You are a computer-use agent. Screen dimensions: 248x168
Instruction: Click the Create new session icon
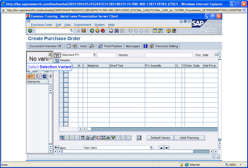[x=155, y=31]
